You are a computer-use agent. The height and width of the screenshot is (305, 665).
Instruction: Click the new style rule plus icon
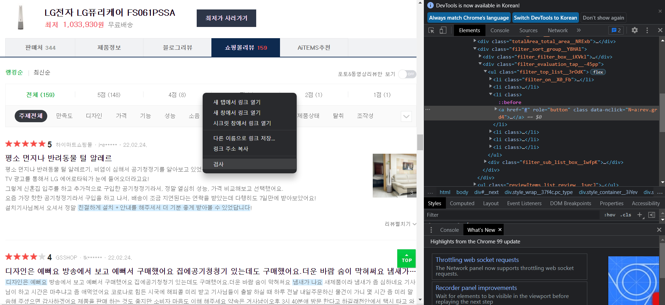point(639,215)
